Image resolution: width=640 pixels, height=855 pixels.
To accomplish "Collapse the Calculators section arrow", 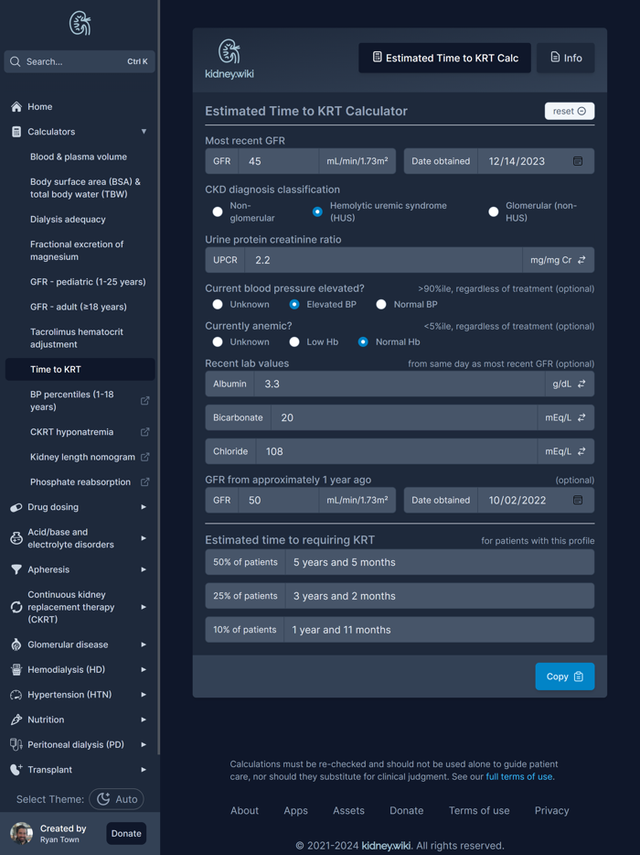I will (x=144, y=132).
